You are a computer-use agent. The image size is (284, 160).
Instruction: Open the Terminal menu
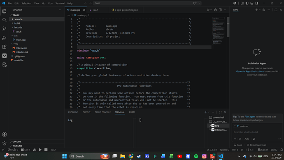[x=60, y=3]
